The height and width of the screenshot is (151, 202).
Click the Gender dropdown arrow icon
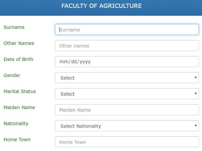coord(196,78)
